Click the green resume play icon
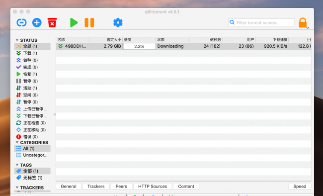 [74, 22]
